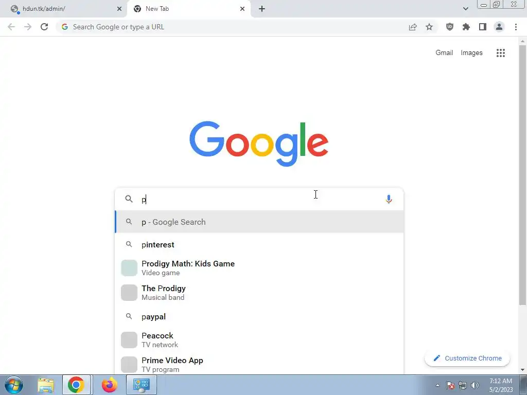Screen dimensions: 527x395
Task: Open the Gmail link
Action: click(x=444, y=53)
